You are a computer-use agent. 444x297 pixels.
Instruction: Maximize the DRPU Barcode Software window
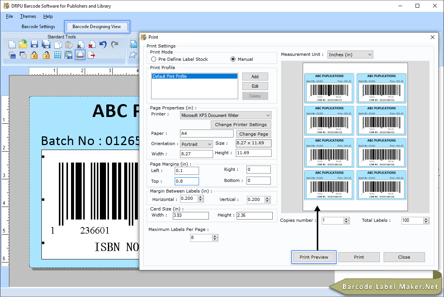coord(417,6)
